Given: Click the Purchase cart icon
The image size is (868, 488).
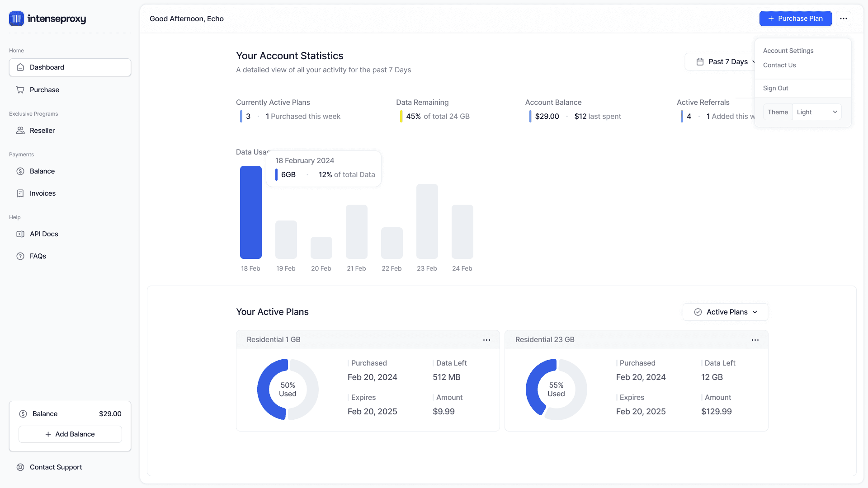Looking at the screenshot, I should (20, 90).
